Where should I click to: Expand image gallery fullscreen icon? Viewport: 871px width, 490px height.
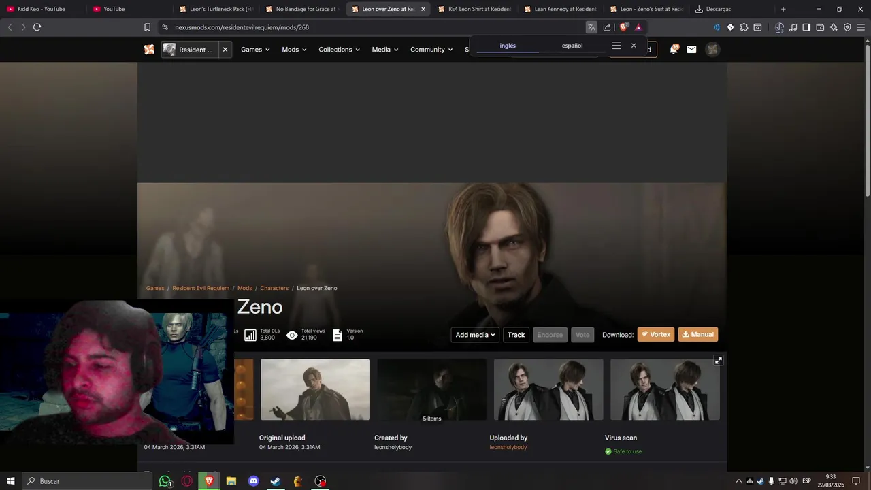(718, 361)
